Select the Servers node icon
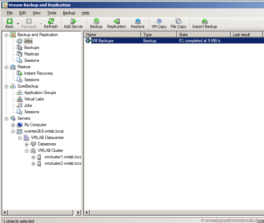Screen dimensions: 264x223 coord(13,118)
